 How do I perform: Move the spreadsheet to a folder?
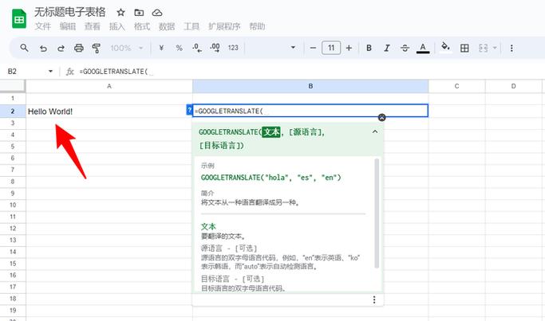click(139, 13)
